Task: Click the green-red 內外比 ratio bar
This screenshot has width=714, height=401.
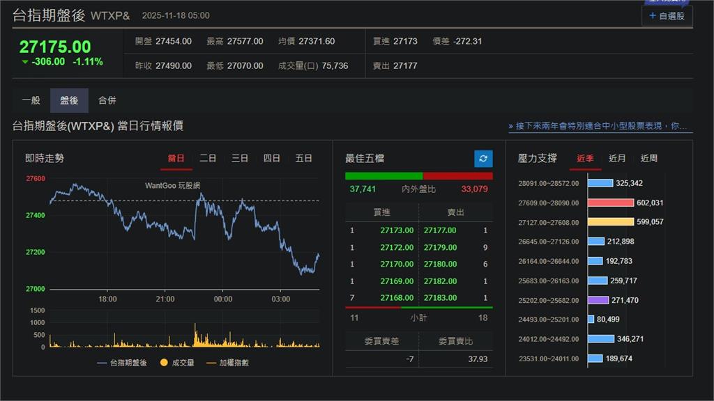Action: point(419,174)
